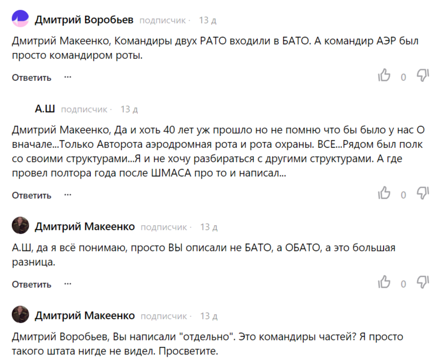Thumbs down Макеенко's comment about ОБАТО
444x360 pixels.
tap(423, 283)
